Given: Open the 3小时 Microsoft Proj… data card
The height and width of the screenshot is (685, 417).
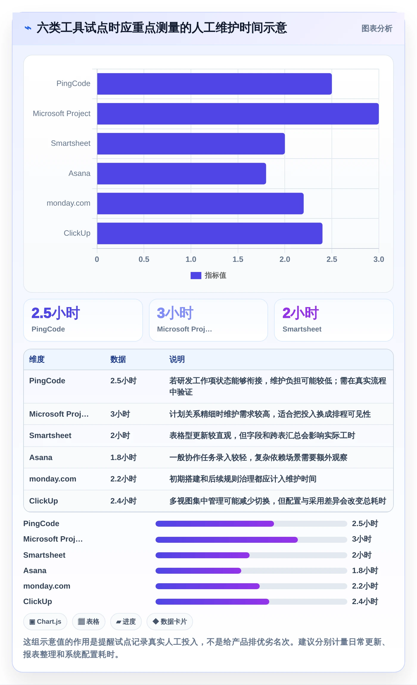Looking at the screenshot, I should point(208,320).
